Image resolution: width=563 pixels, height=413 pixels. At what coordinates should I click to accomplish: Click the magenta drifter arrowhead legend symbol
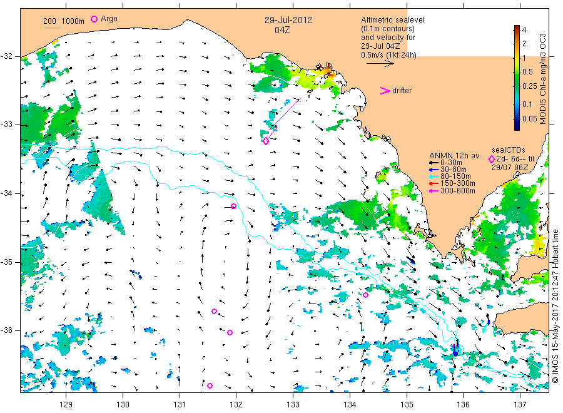point(385,91)
